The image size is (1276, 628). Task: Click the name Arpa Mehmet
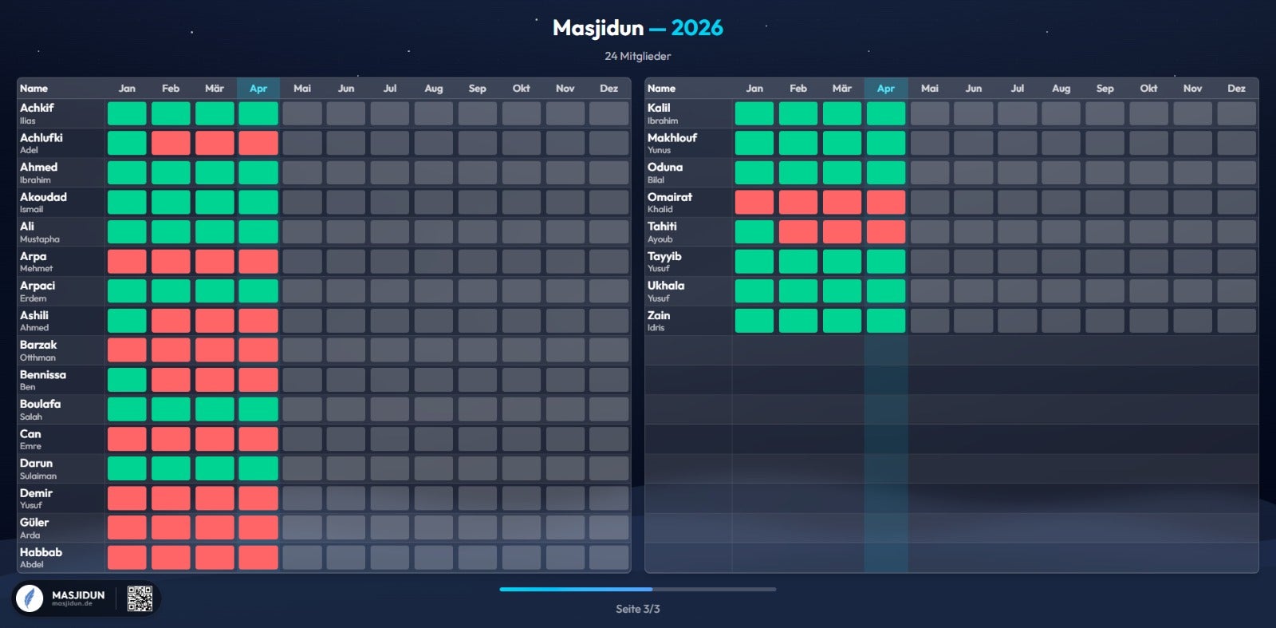coord(36,262)
